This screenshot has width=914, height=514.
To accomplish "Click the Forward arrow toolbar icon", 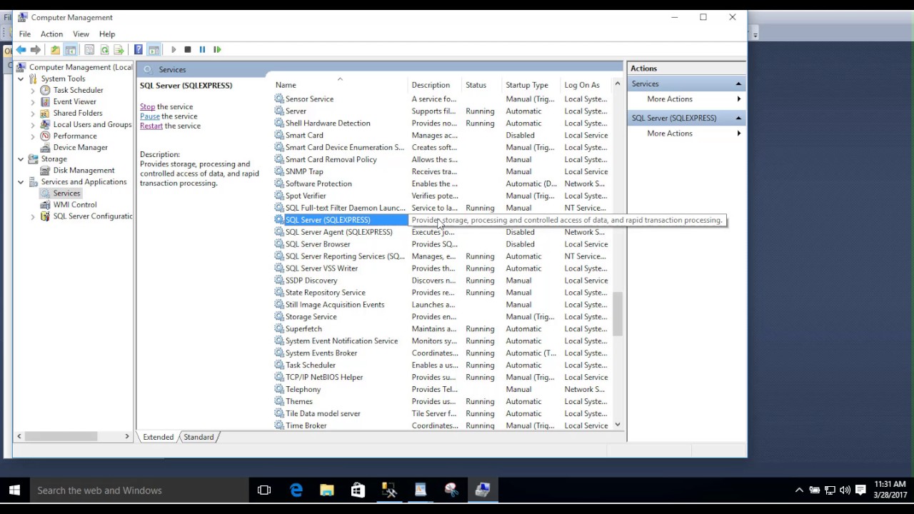I will click(36, 49).
